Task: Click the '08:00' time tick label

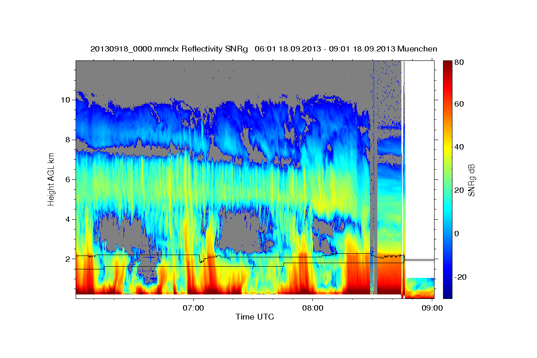Action: pos(312,308)
